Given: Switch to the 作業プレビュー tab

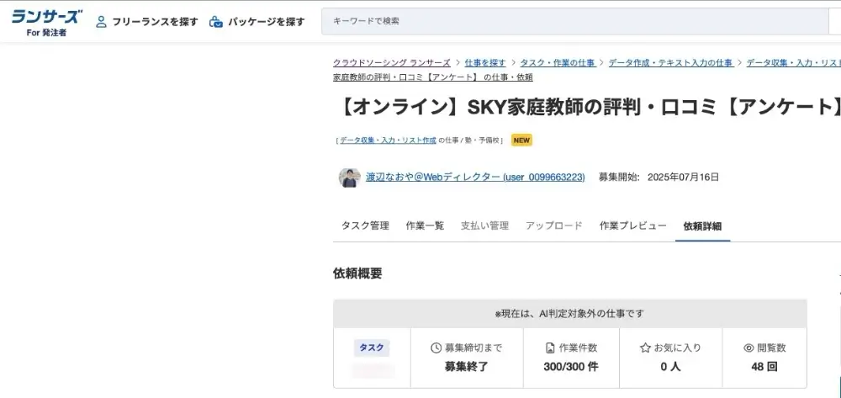Looking at the screenshot, I should [633, 226].
